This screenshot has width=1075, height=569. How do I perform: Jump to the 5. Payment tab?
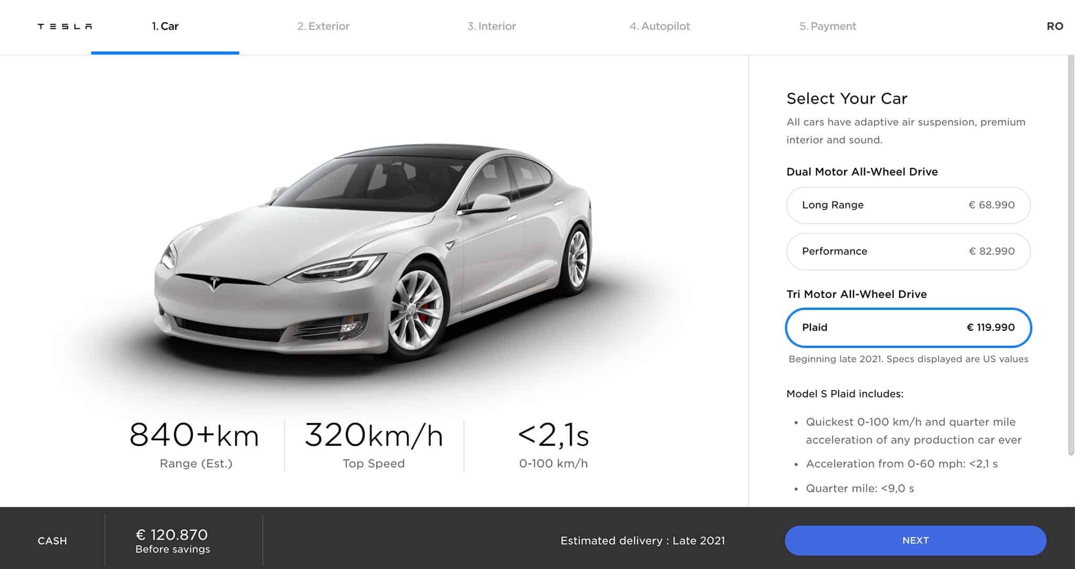[827, 26]
